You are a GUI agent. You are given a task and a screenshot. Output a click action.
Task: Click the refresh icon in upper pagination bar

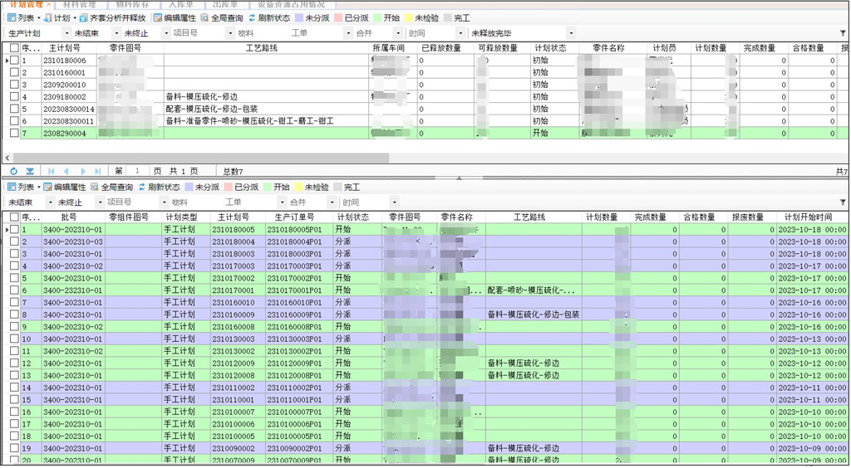[13, 171]
